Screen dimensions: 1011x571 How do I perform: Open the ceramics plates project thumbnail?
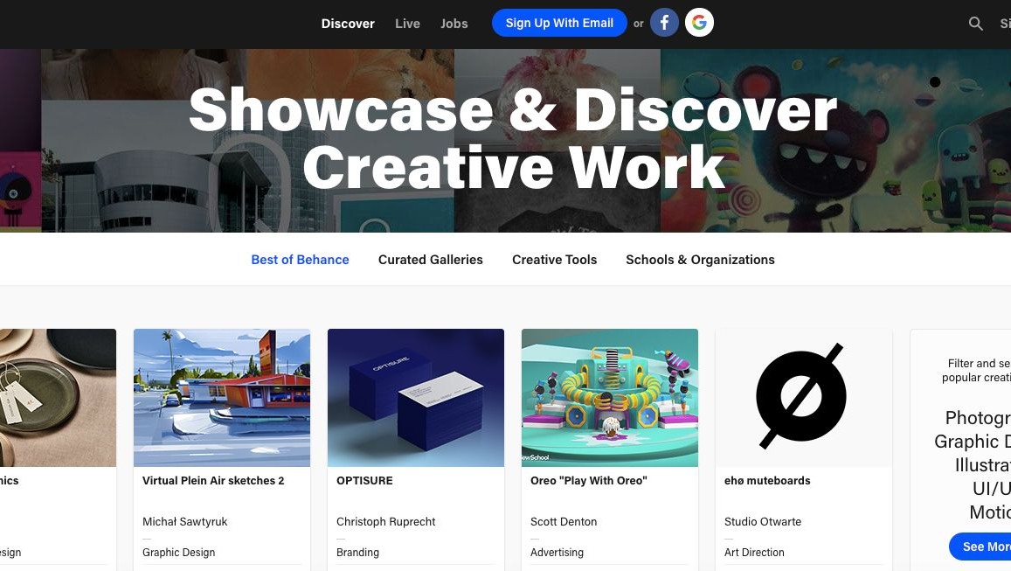tap(58, 398)
